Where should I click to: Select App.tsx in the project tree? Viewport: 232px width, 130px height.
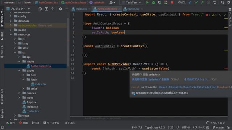31,102
